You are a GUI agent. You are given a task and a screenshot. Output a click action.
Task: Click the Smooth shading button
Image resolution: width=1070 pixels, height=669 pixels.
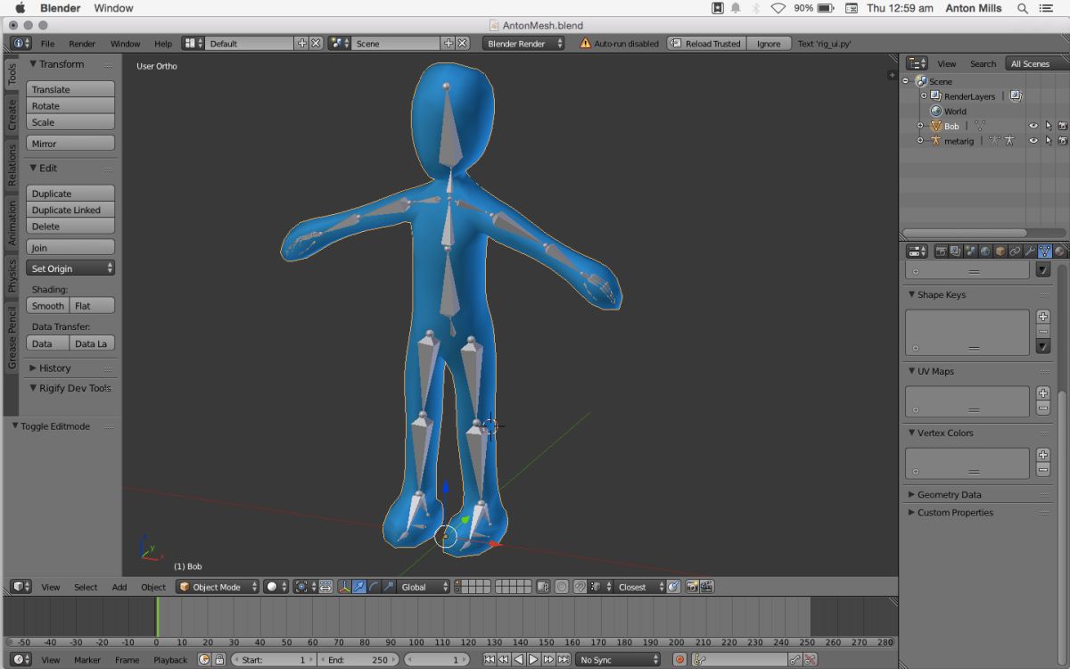[48, 305]
